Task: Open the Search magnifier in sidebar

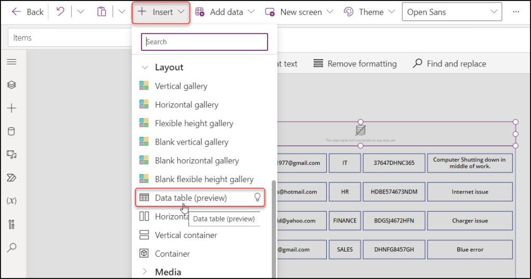Action: [11, 247]
